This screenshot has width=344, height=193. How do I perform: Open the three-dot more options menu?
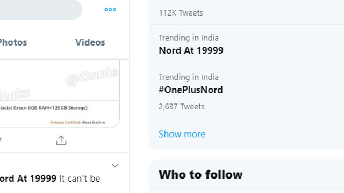click(x=110, y=10)
